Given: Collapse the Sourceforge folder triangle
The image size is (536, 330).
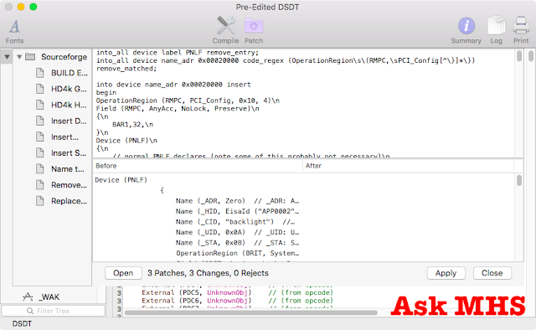Looking at the screenshot, I should [x=19, y=57].
